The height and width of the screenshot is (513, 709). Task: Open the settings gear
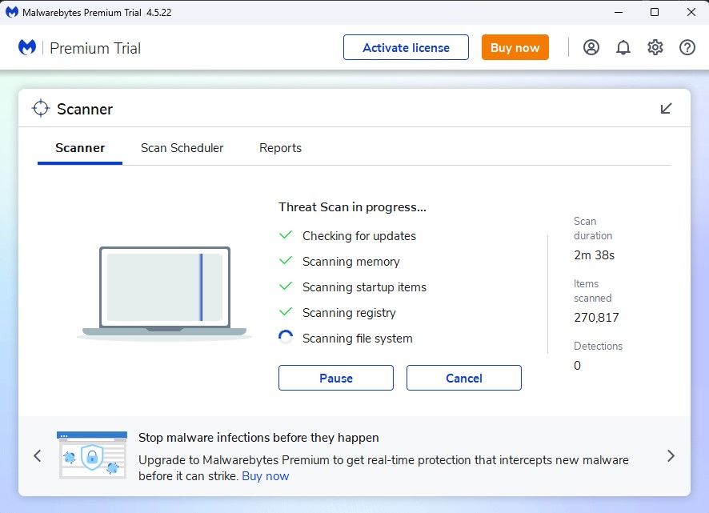(655, 47)
